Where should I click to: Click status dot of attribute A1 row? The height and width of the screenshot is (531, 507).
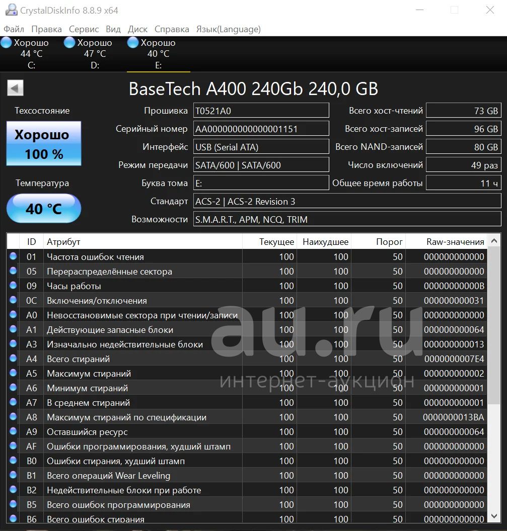pos(13,329)
